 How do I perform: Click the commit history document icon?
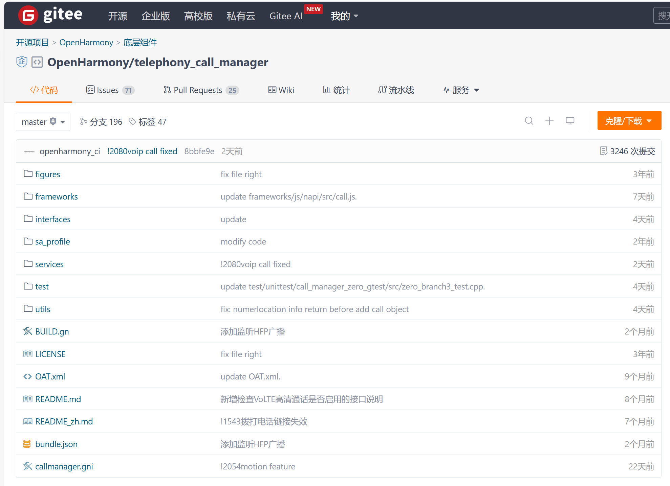tap(603, 151)
